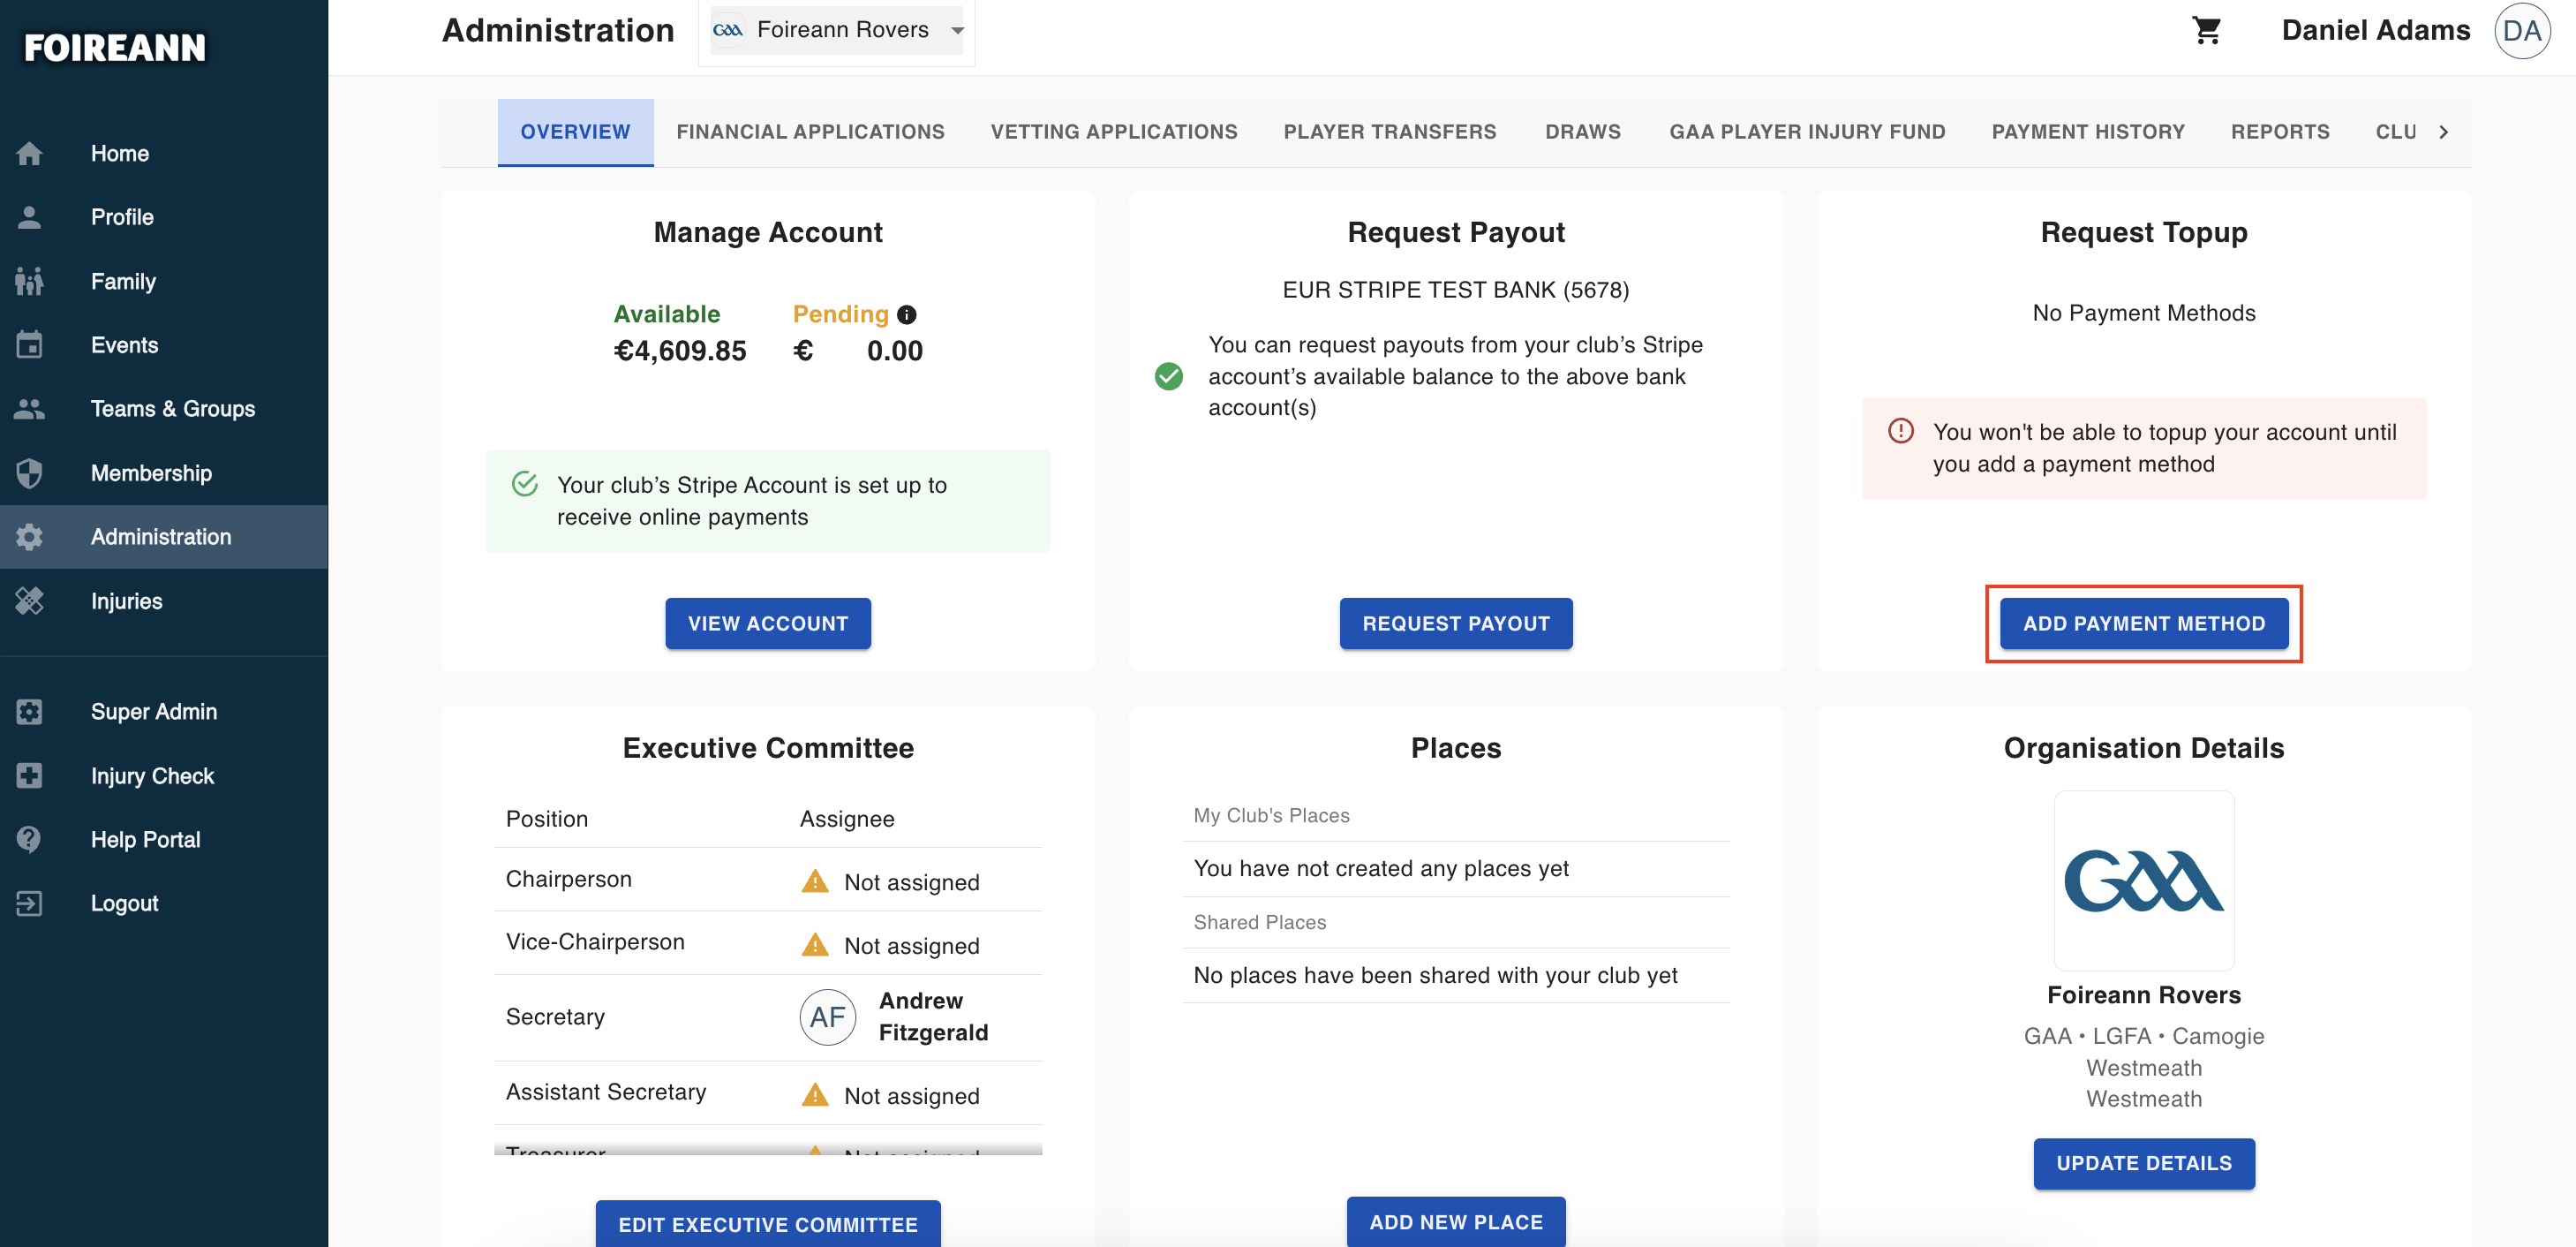The width and height of the screenshot is (2576, 1247).
Task: Click the Events calendar icon
Action: (x=29, y=345)
